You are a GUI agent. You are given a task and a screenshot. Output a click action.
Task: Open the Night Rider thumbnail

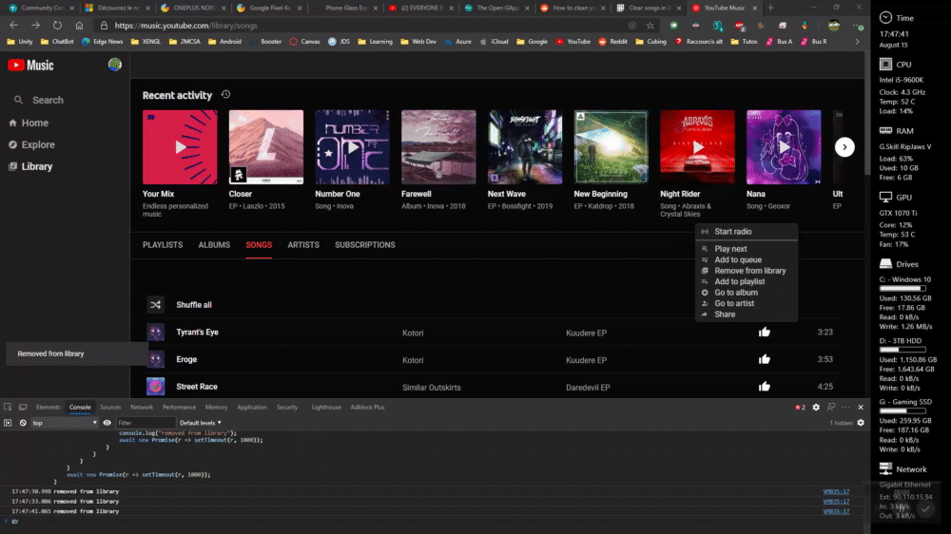pyautogui.click(x=697, y=146)
